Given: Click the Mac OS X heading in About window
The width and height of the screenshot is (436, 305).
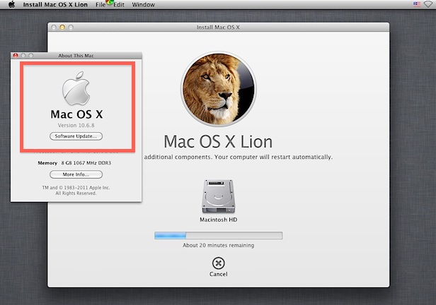Looking at the screenshot, I should (x=76, y=114).
